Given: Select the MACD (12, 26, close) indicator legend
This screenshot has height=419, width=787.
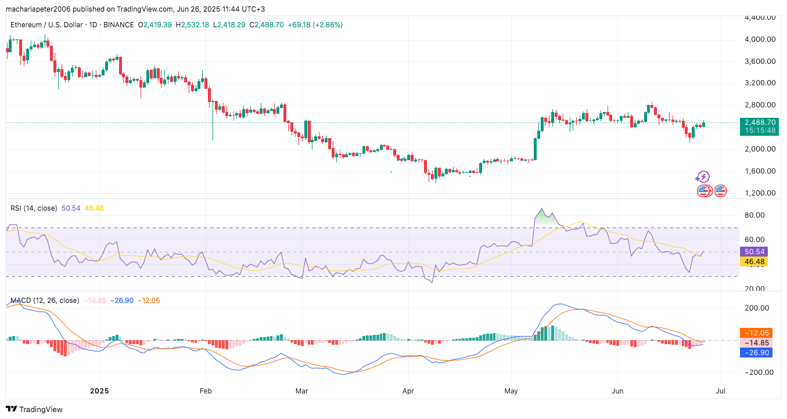Looking at the screenshot, I should tap(45, 301).
